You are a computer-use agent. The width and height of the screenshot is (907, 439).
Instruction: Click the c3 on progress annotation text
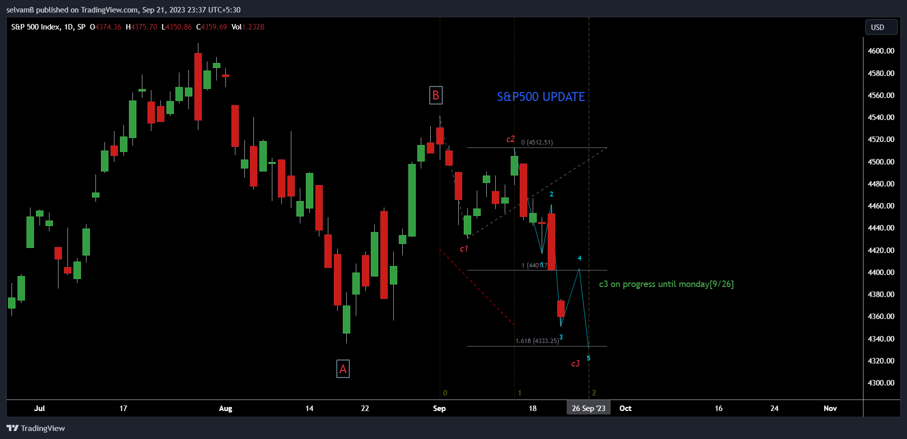[x=666, y=284]
